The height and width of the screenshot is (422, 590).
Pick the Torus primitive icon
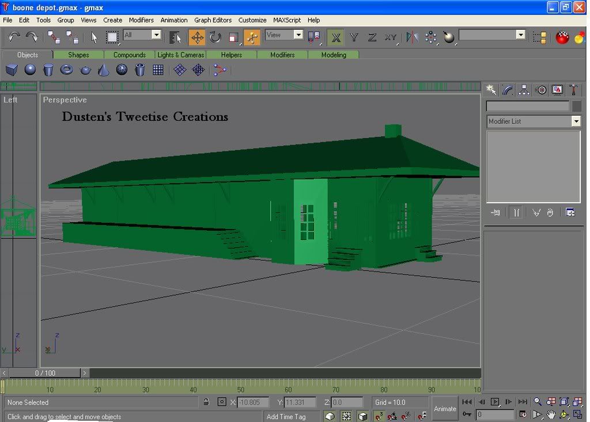(x=67, y=70)
